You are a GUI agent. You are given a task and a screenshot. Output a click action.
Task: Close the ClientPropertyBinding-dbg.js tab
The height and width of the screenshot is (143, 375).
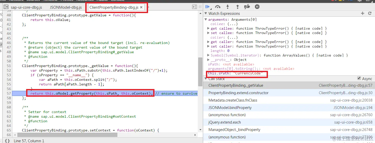(x=141, y=7)
